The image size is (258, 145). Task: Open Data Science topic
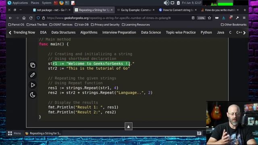151,32
